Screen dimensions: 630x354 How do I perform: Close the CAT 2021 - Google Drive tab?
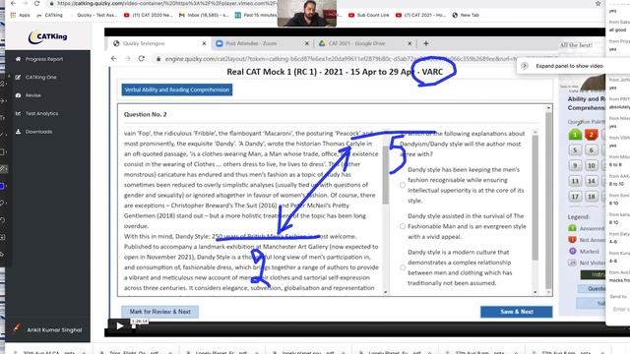(409, 43)
